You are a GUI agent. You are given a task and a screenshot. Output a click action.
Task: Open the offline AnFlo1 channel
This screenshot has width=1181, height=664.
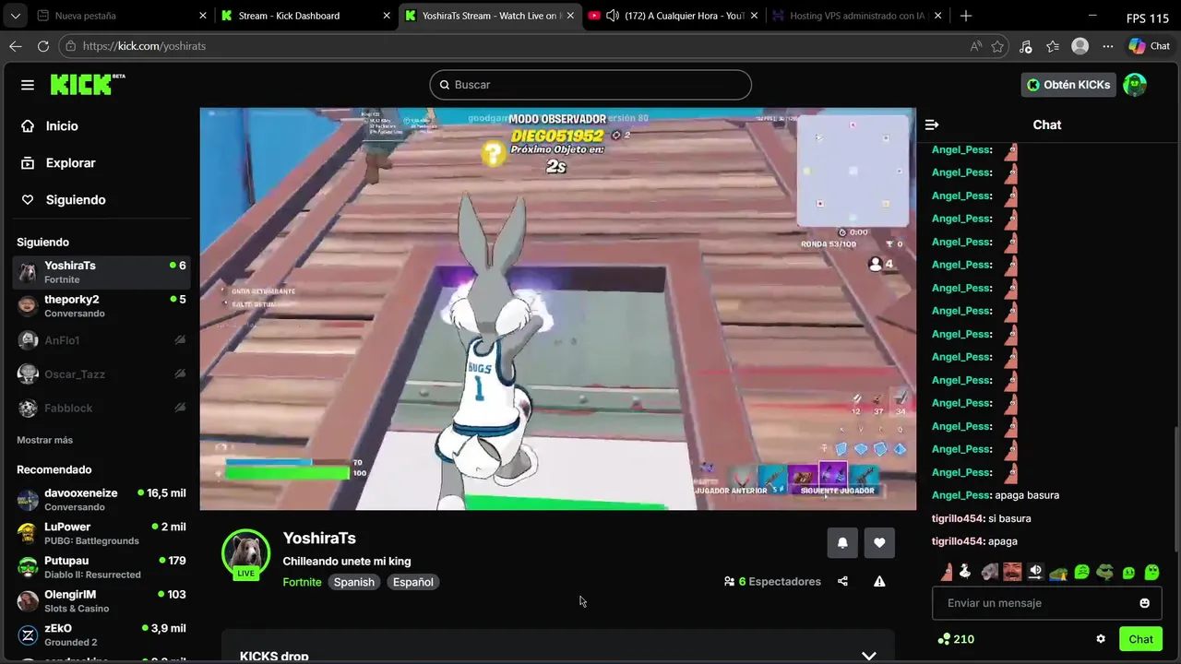point(101,340)
